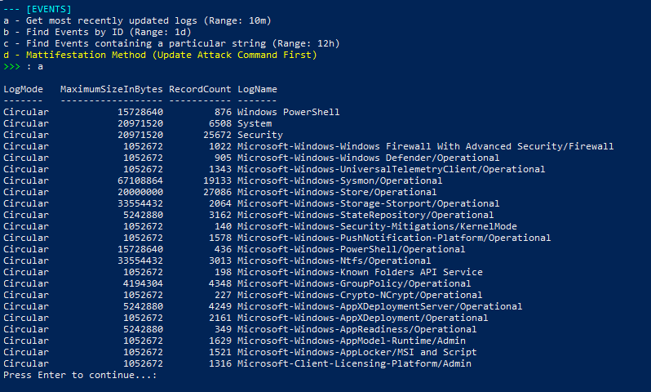
Task: Click the LogMode column header
Action: pyautogui.click(x=23, y=89)
